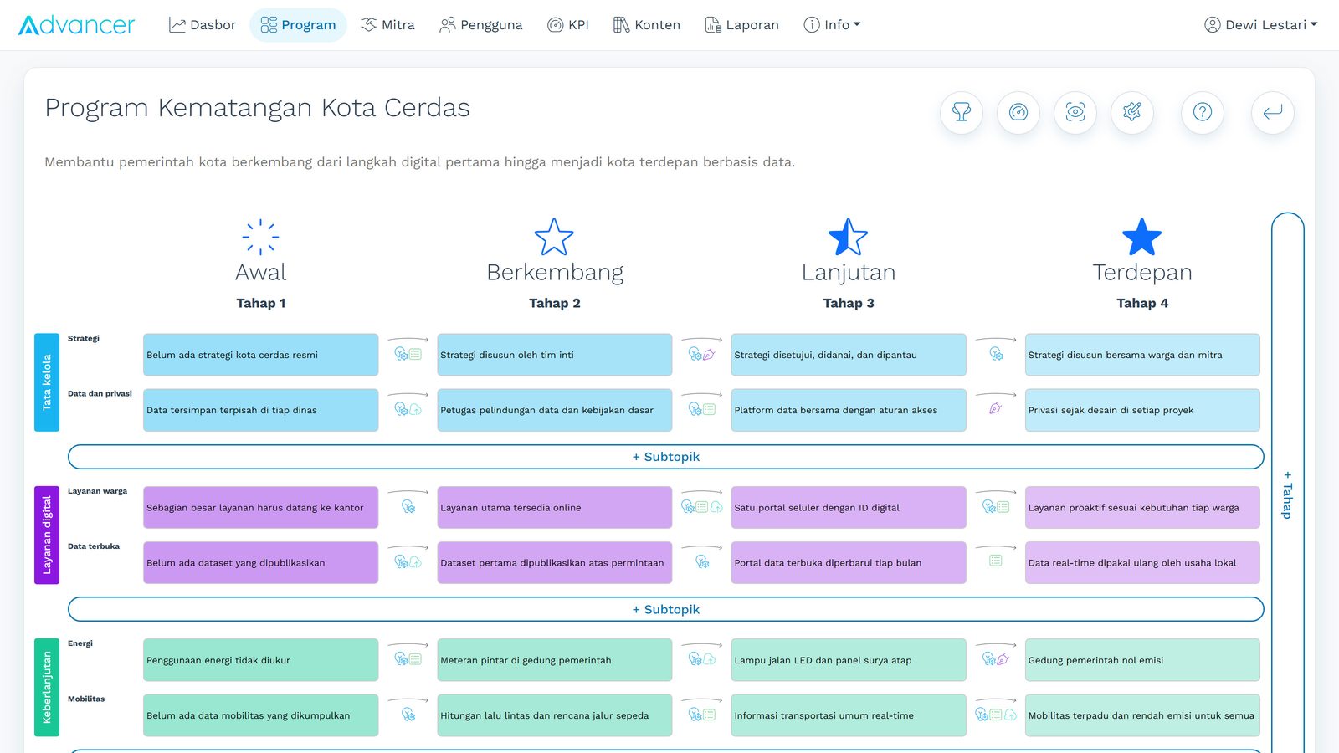Expand the Info dropdown
This screenshot has height=753, width=1339.
point(832,25)
